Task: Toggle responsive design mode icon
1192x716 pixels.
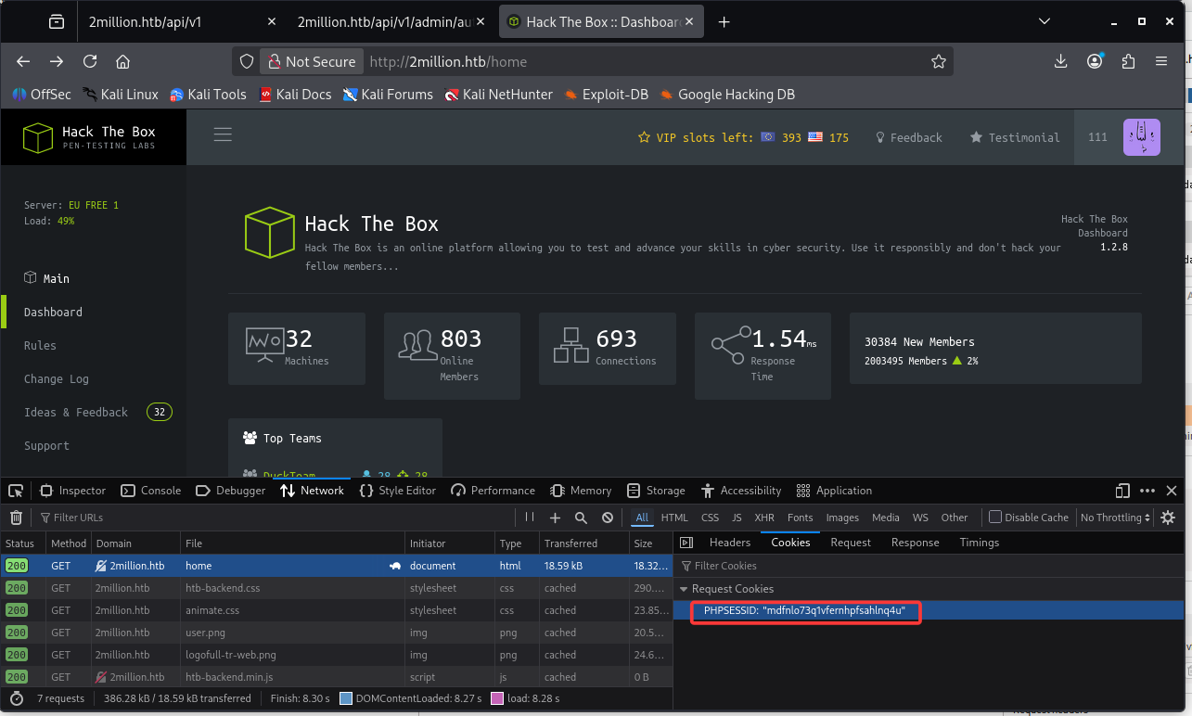Action: pos(1122,491)
